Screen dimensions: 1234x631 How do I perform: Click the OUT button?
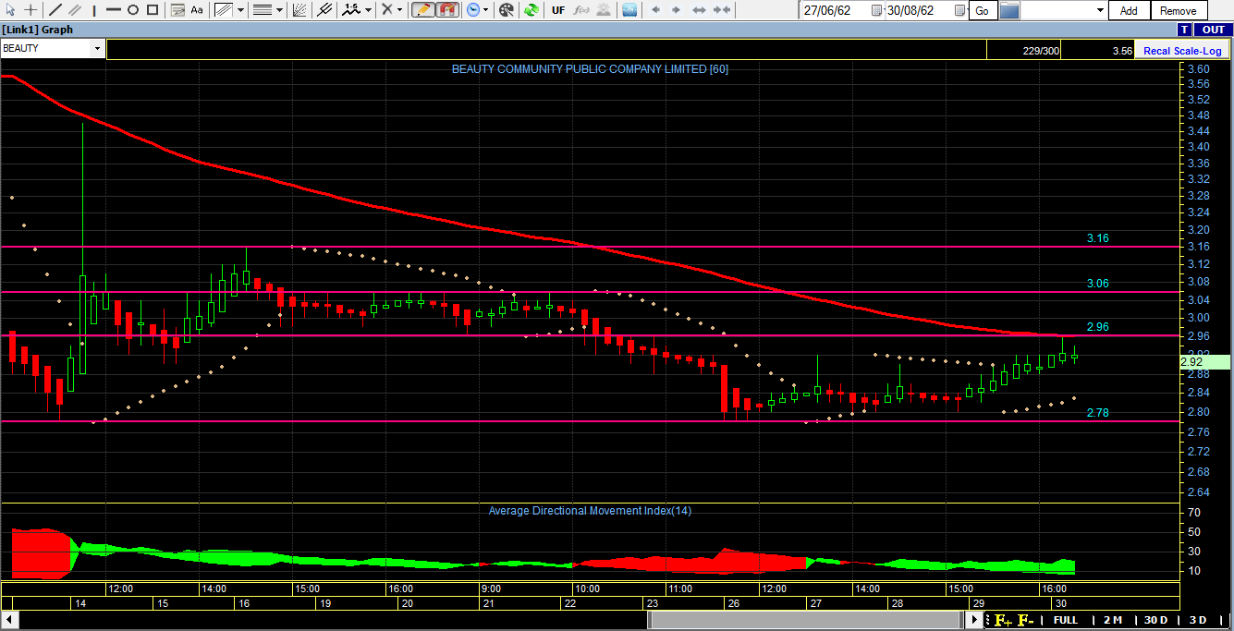1213,30
